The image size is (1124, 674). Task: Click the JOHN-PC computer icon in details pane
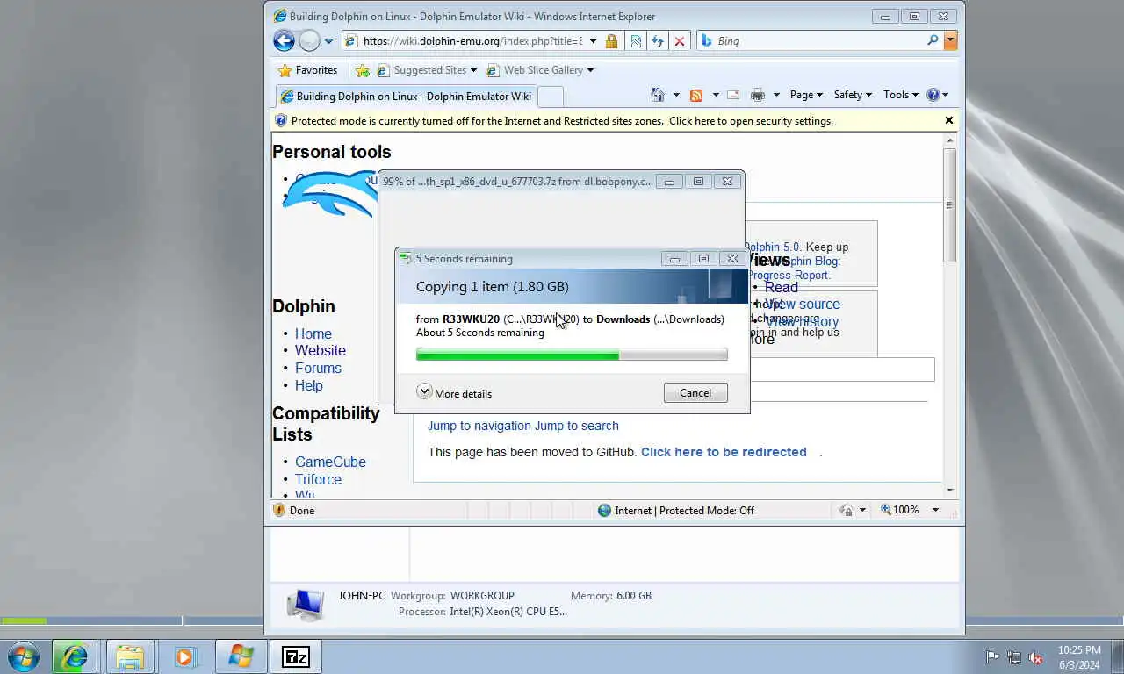pos(305,604)
